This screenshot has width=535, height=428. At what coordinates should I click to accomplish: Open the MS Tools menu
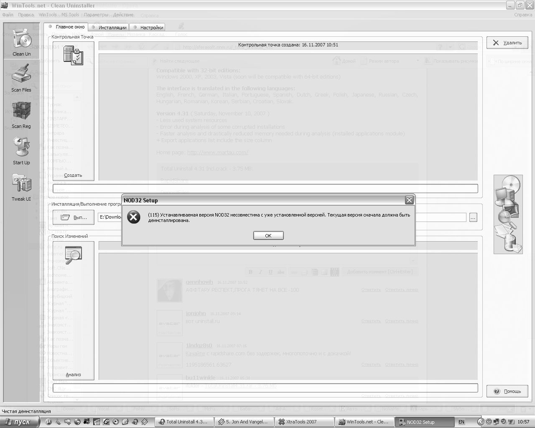click(70, 15)
